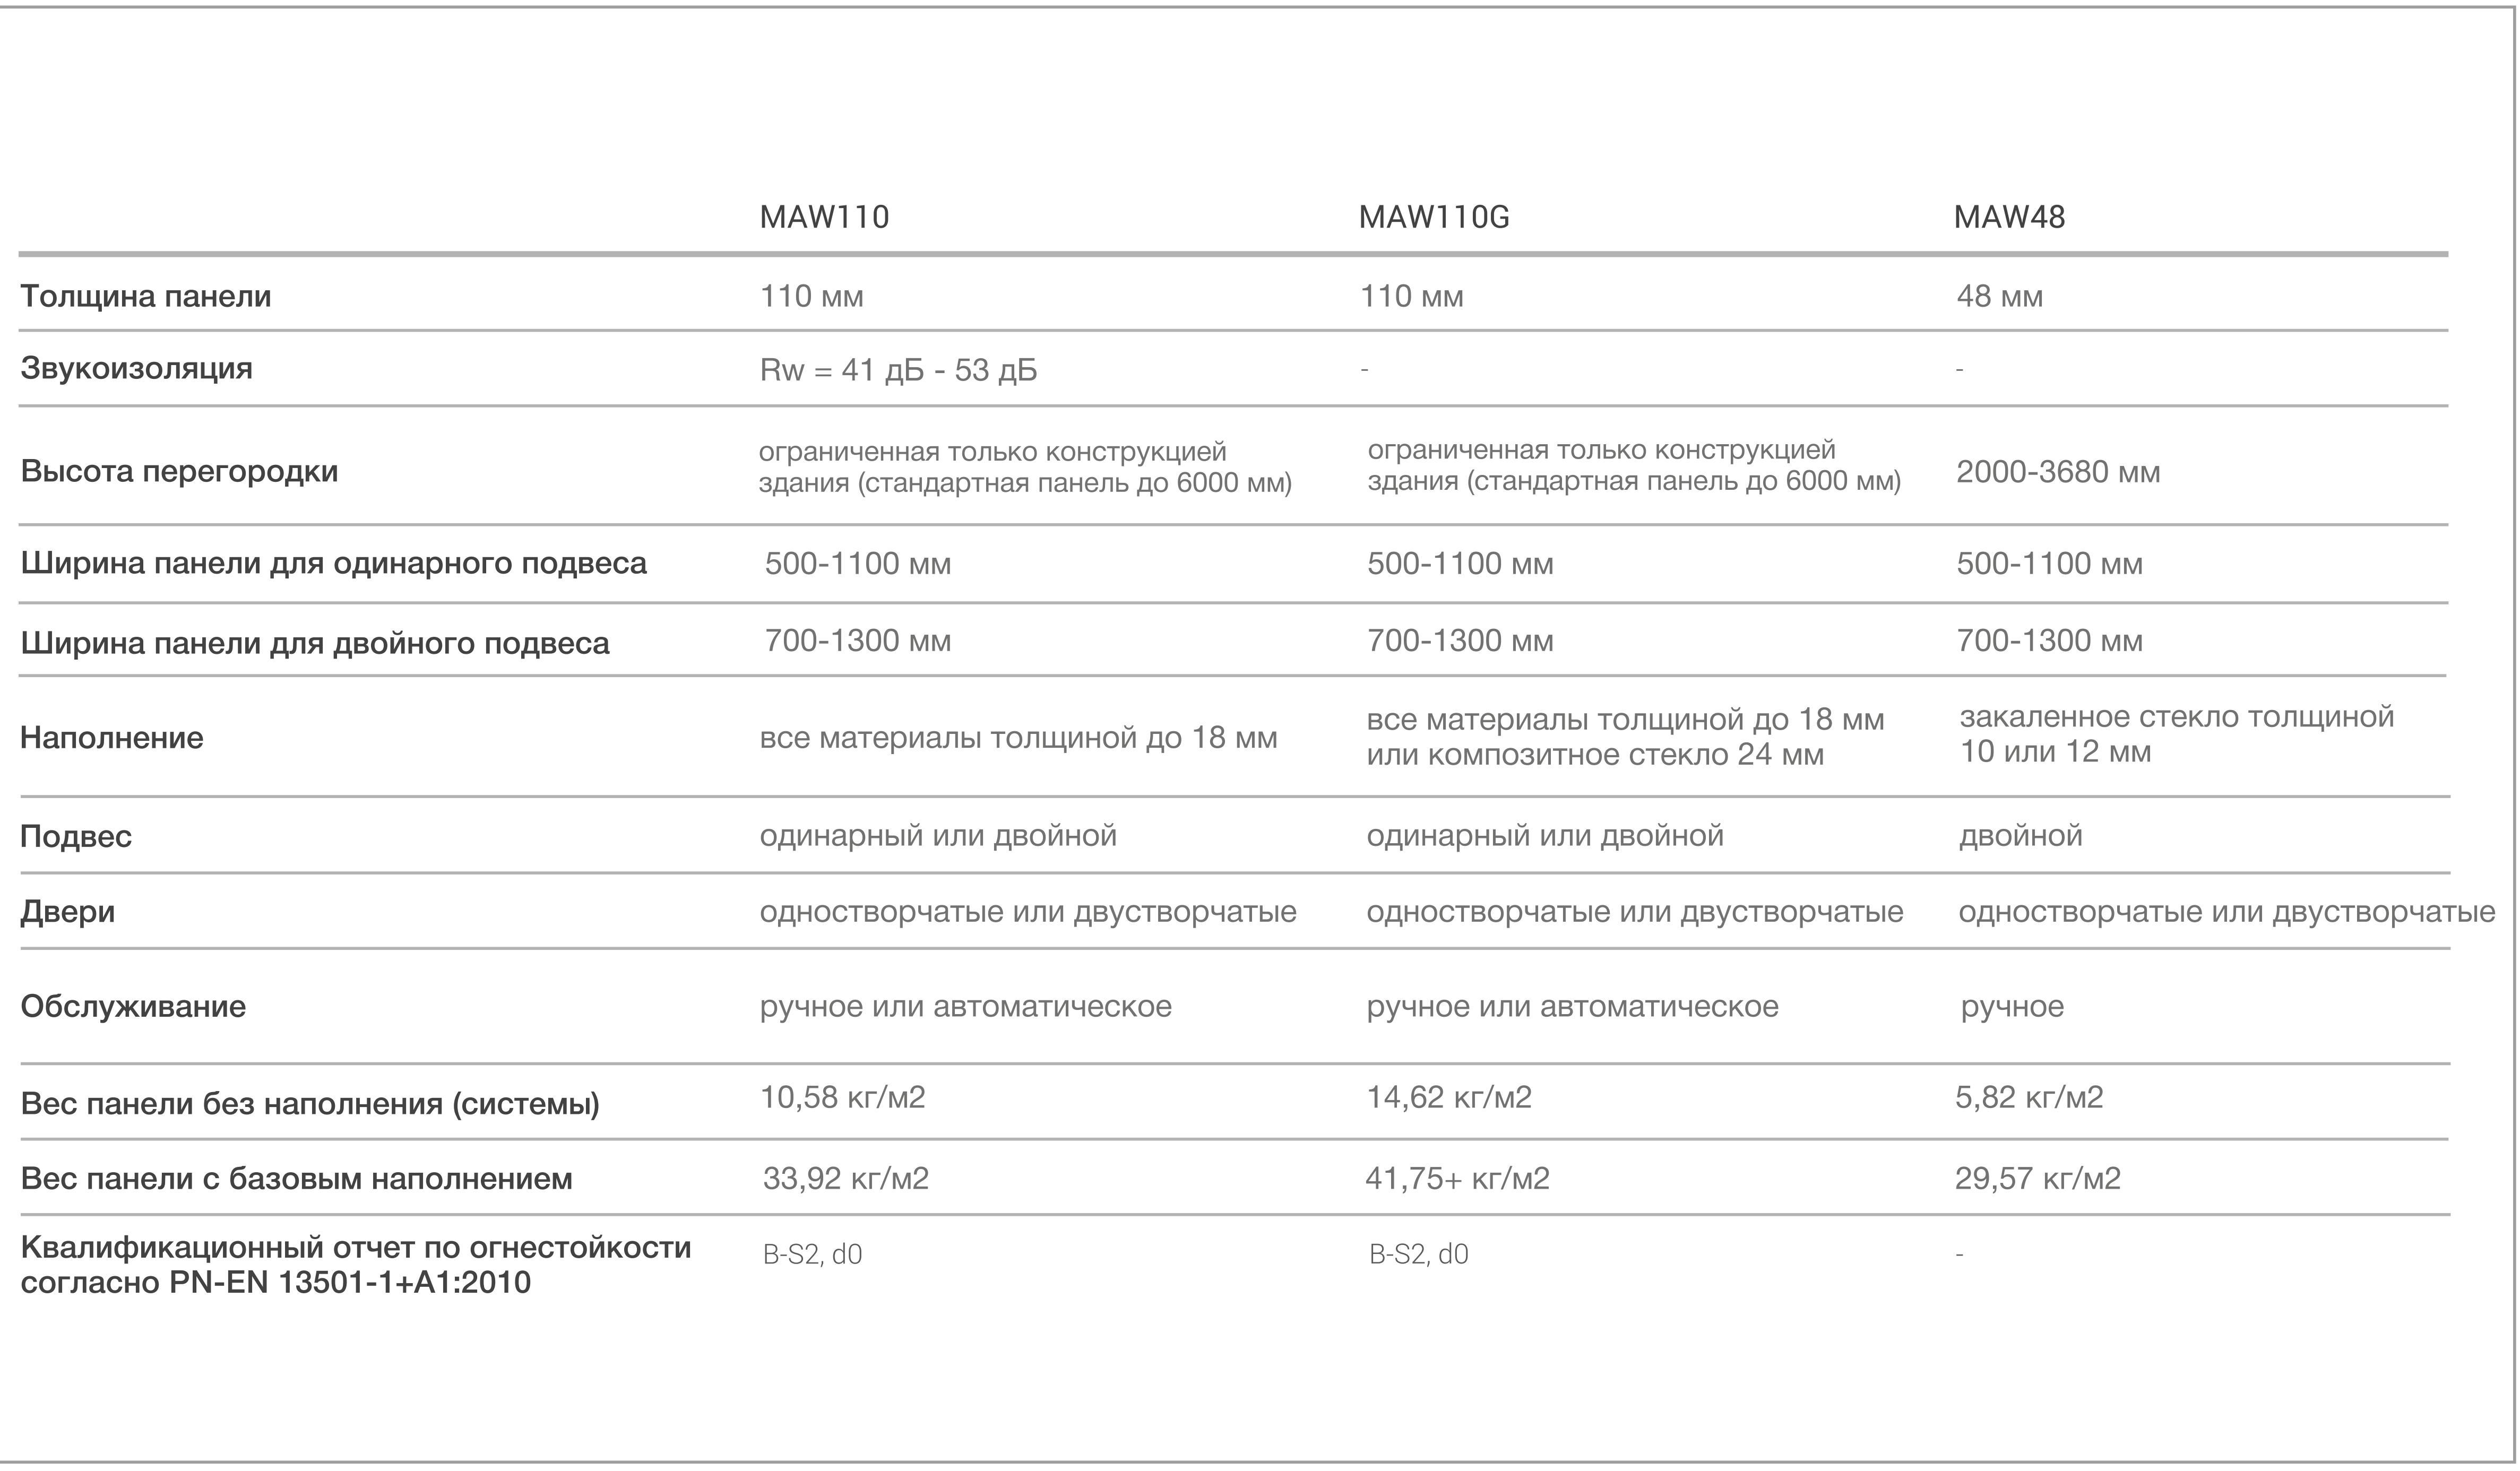Click the MAW48 column header
Image resolution: width=2520 pixels, height=1471 pixels.
2010,217
